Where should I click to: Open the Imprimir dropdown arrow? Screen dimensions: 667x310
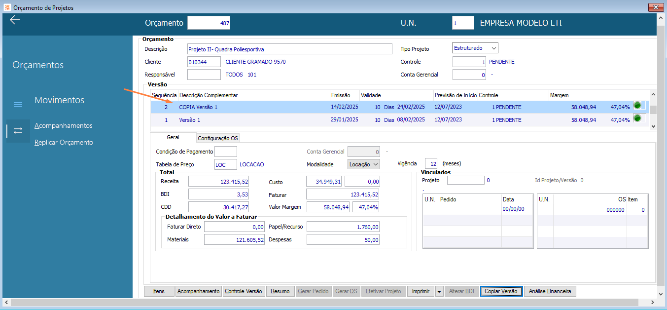439,291
